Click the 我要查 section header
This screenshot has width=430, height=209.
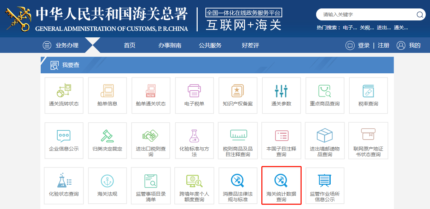217,65
